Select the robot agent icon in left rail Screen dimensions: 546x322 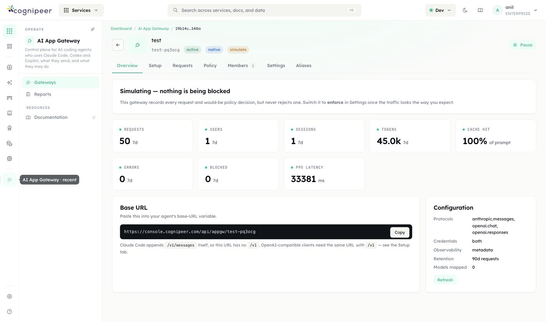[10, 128]
